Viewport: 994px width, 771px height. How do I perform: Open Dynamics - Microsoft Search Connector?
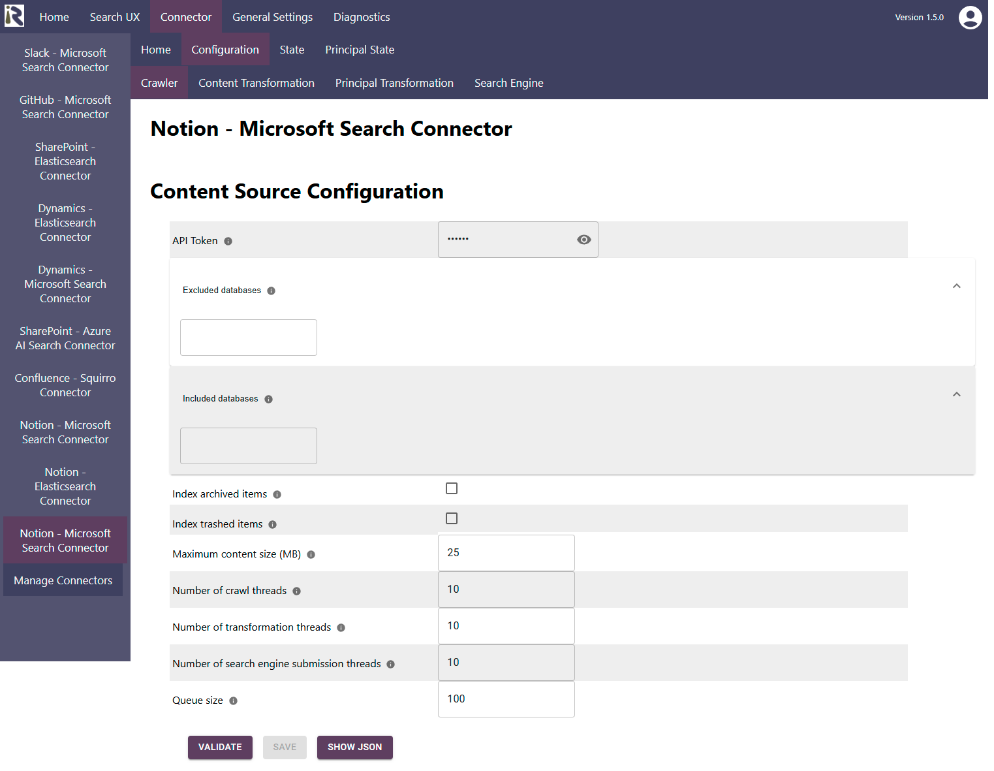tap(65, 284)
